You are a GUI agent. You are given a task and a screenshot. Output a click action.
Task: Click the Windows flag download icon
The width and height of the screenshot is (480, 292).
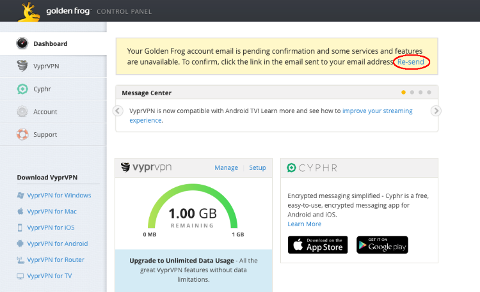20,196
